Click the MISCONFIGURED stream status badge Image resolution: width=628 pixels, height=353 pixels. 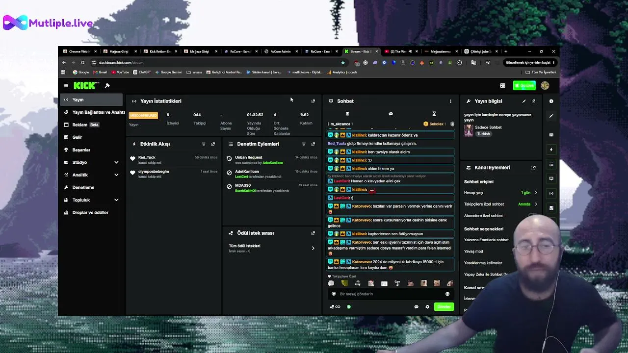tap(143, 115)
